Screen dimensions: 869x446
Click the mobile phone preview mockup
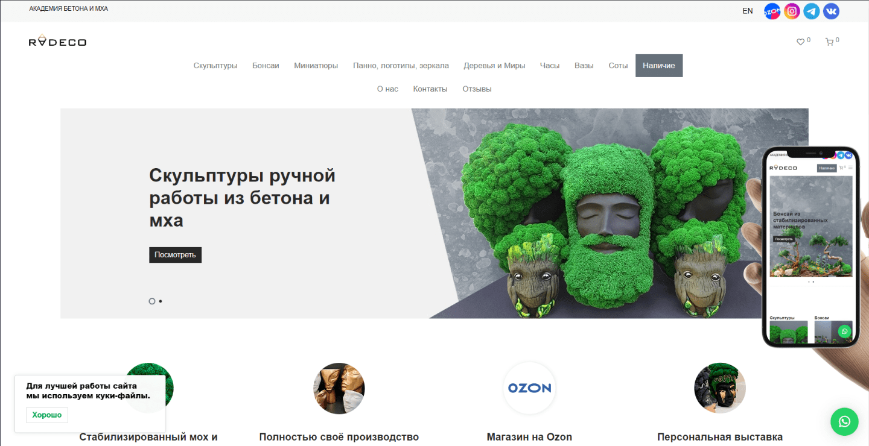(x=810, y=247)
